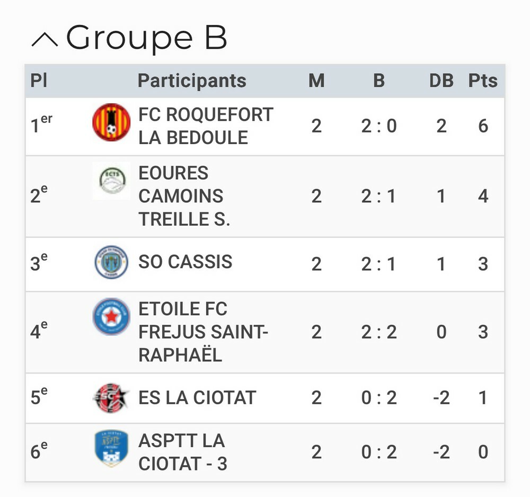
Task: Click the FC Roquefort La Bedoule crest
Action: 111,122
